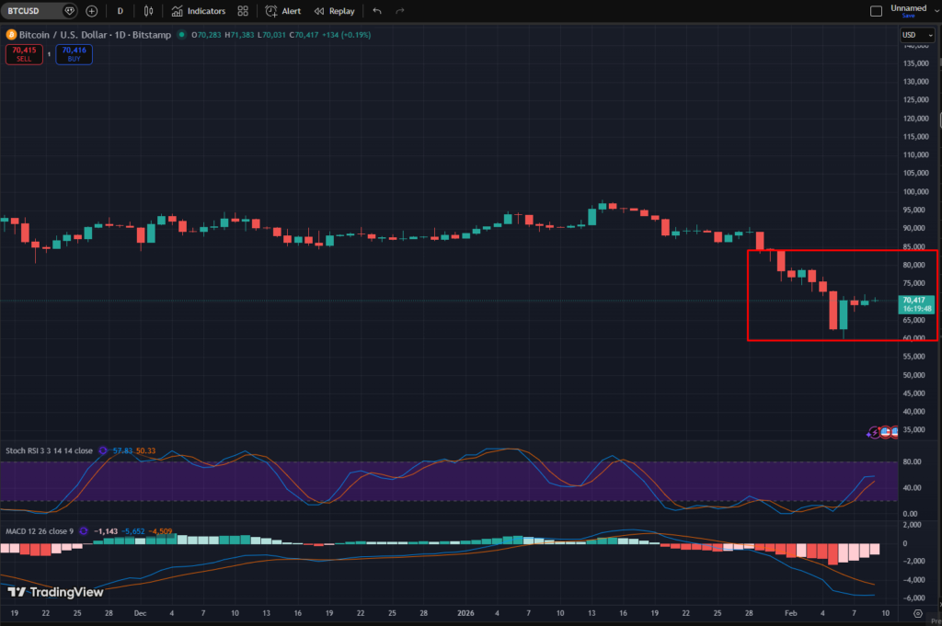Click the BUY 70,416 button
This screenshot has width=942, height=626.
(x=74, y=54)
